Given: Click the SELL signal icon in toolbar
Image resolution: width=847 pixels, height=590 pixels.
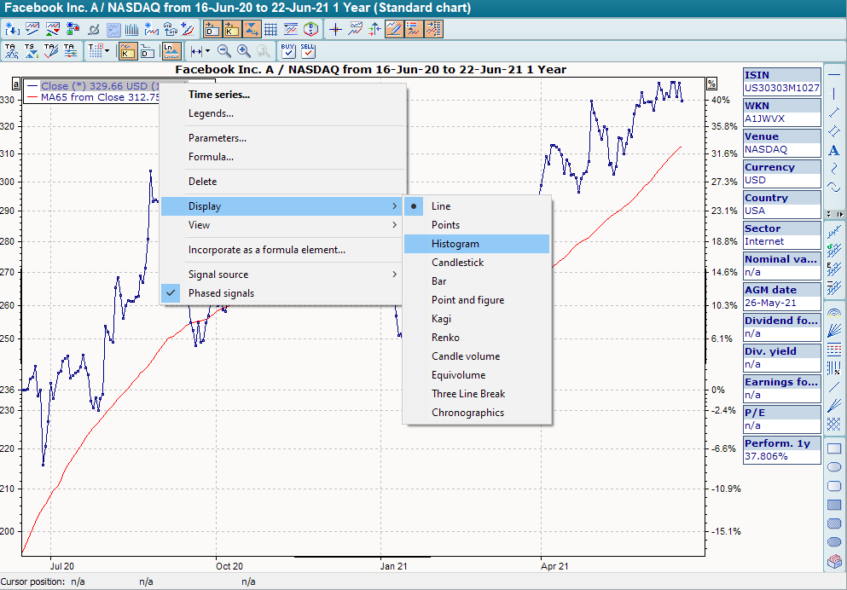Looking at the screenshot, I should tap(308, 51).
